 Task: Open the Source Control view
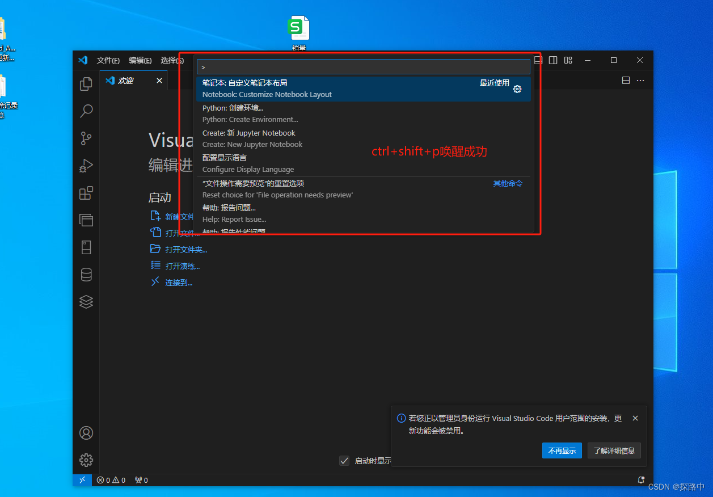click(86, 138)
